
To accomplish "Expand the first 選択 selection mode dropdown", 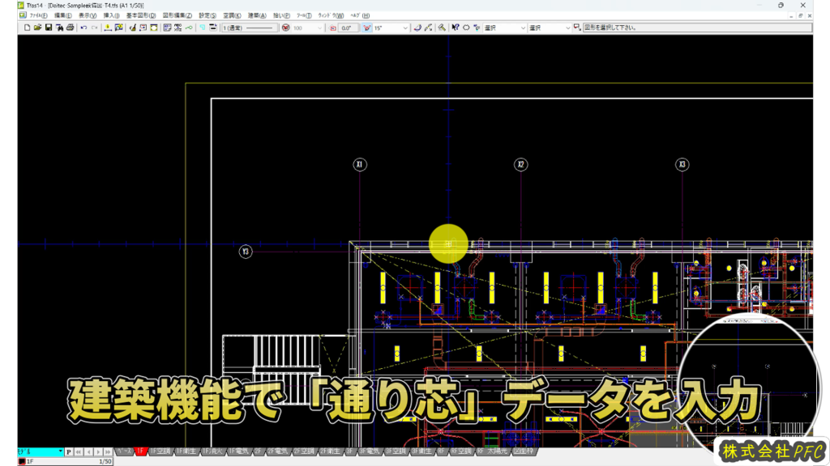I will point(504,28).
